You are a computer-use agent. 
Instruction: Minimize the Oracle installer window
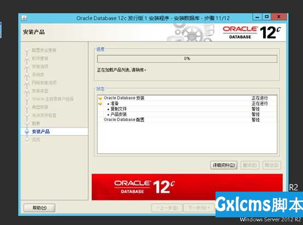tap(258, 17)
